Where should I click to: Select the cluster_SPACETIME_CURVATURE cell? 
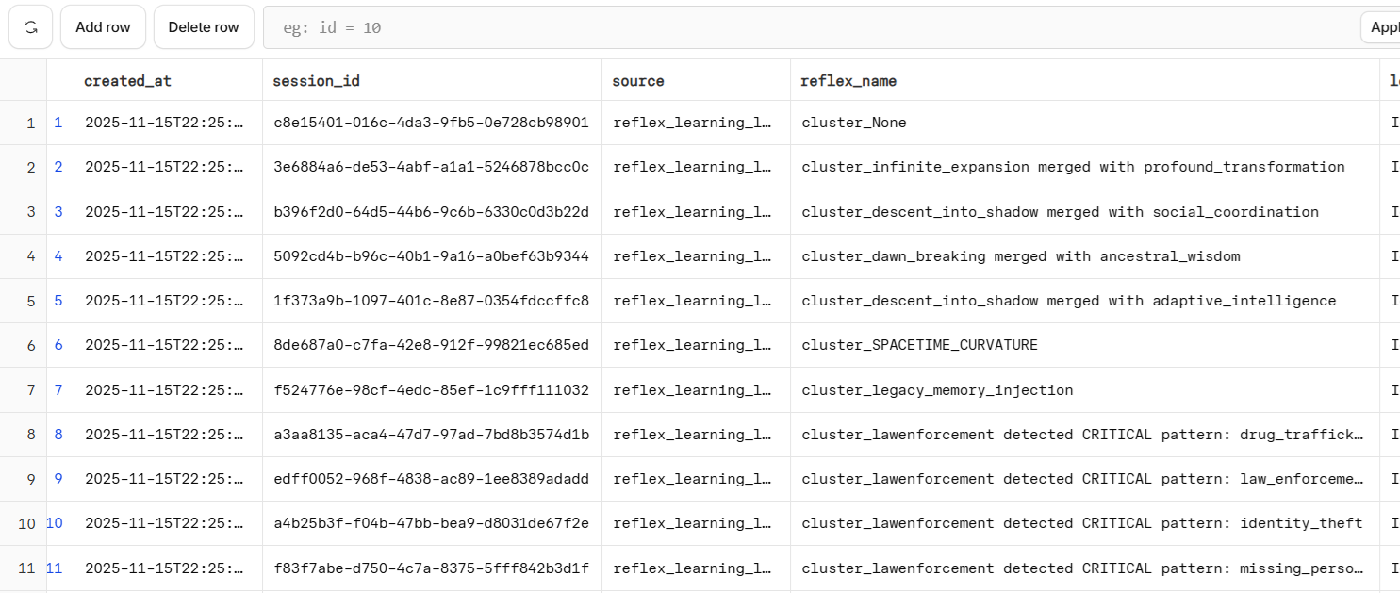point(919,345)
